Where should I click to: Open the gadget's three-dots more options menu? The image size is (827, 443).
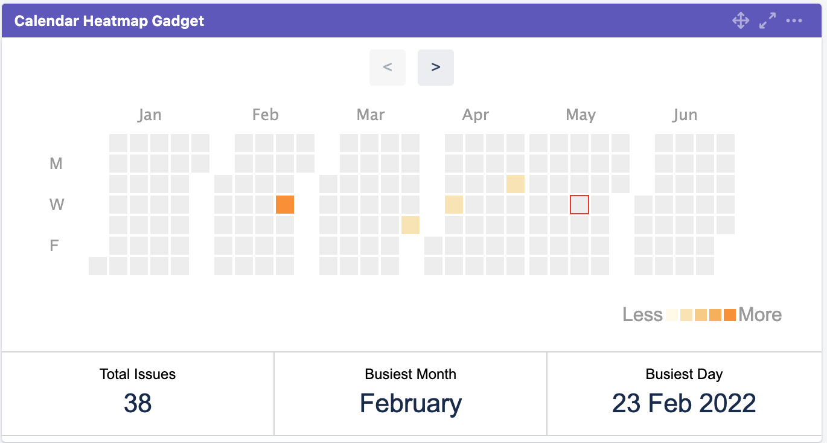[x=794, y=21]
